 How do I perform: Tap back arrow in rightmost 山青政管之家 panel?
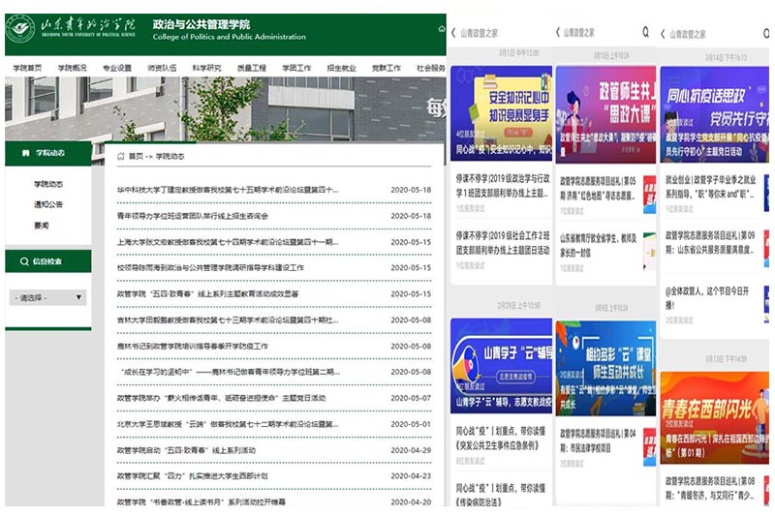(663, 34)
